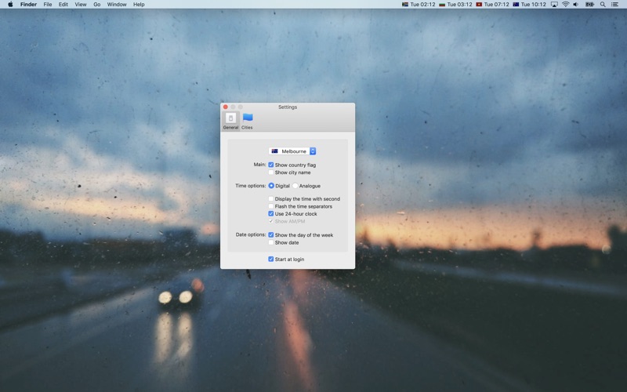Open the Notification Center
The height and width of the screenshot is (392, 627).
[615, 5]
